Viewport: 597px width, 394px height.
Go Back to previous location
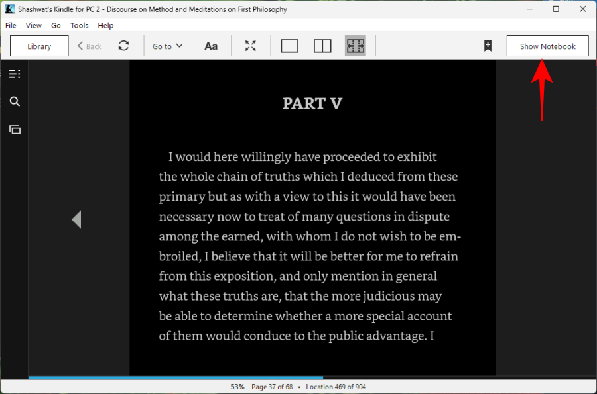click(90, 46)
